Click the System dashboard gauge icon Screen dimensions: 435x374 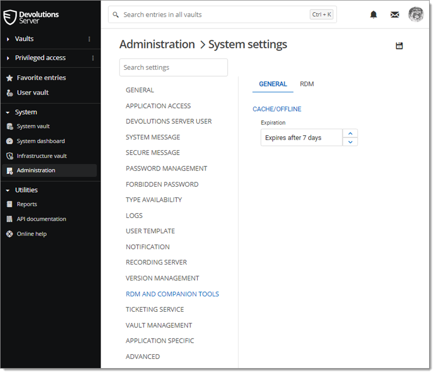click(x=10, y=141)
